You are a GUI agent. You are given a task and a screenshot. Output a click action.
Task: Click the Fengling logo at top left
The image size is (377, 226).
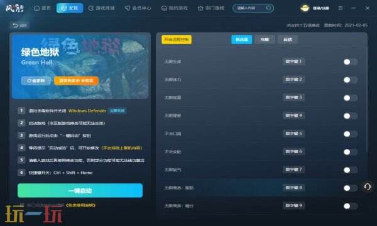pyautogui.click(x=15, y=8)
